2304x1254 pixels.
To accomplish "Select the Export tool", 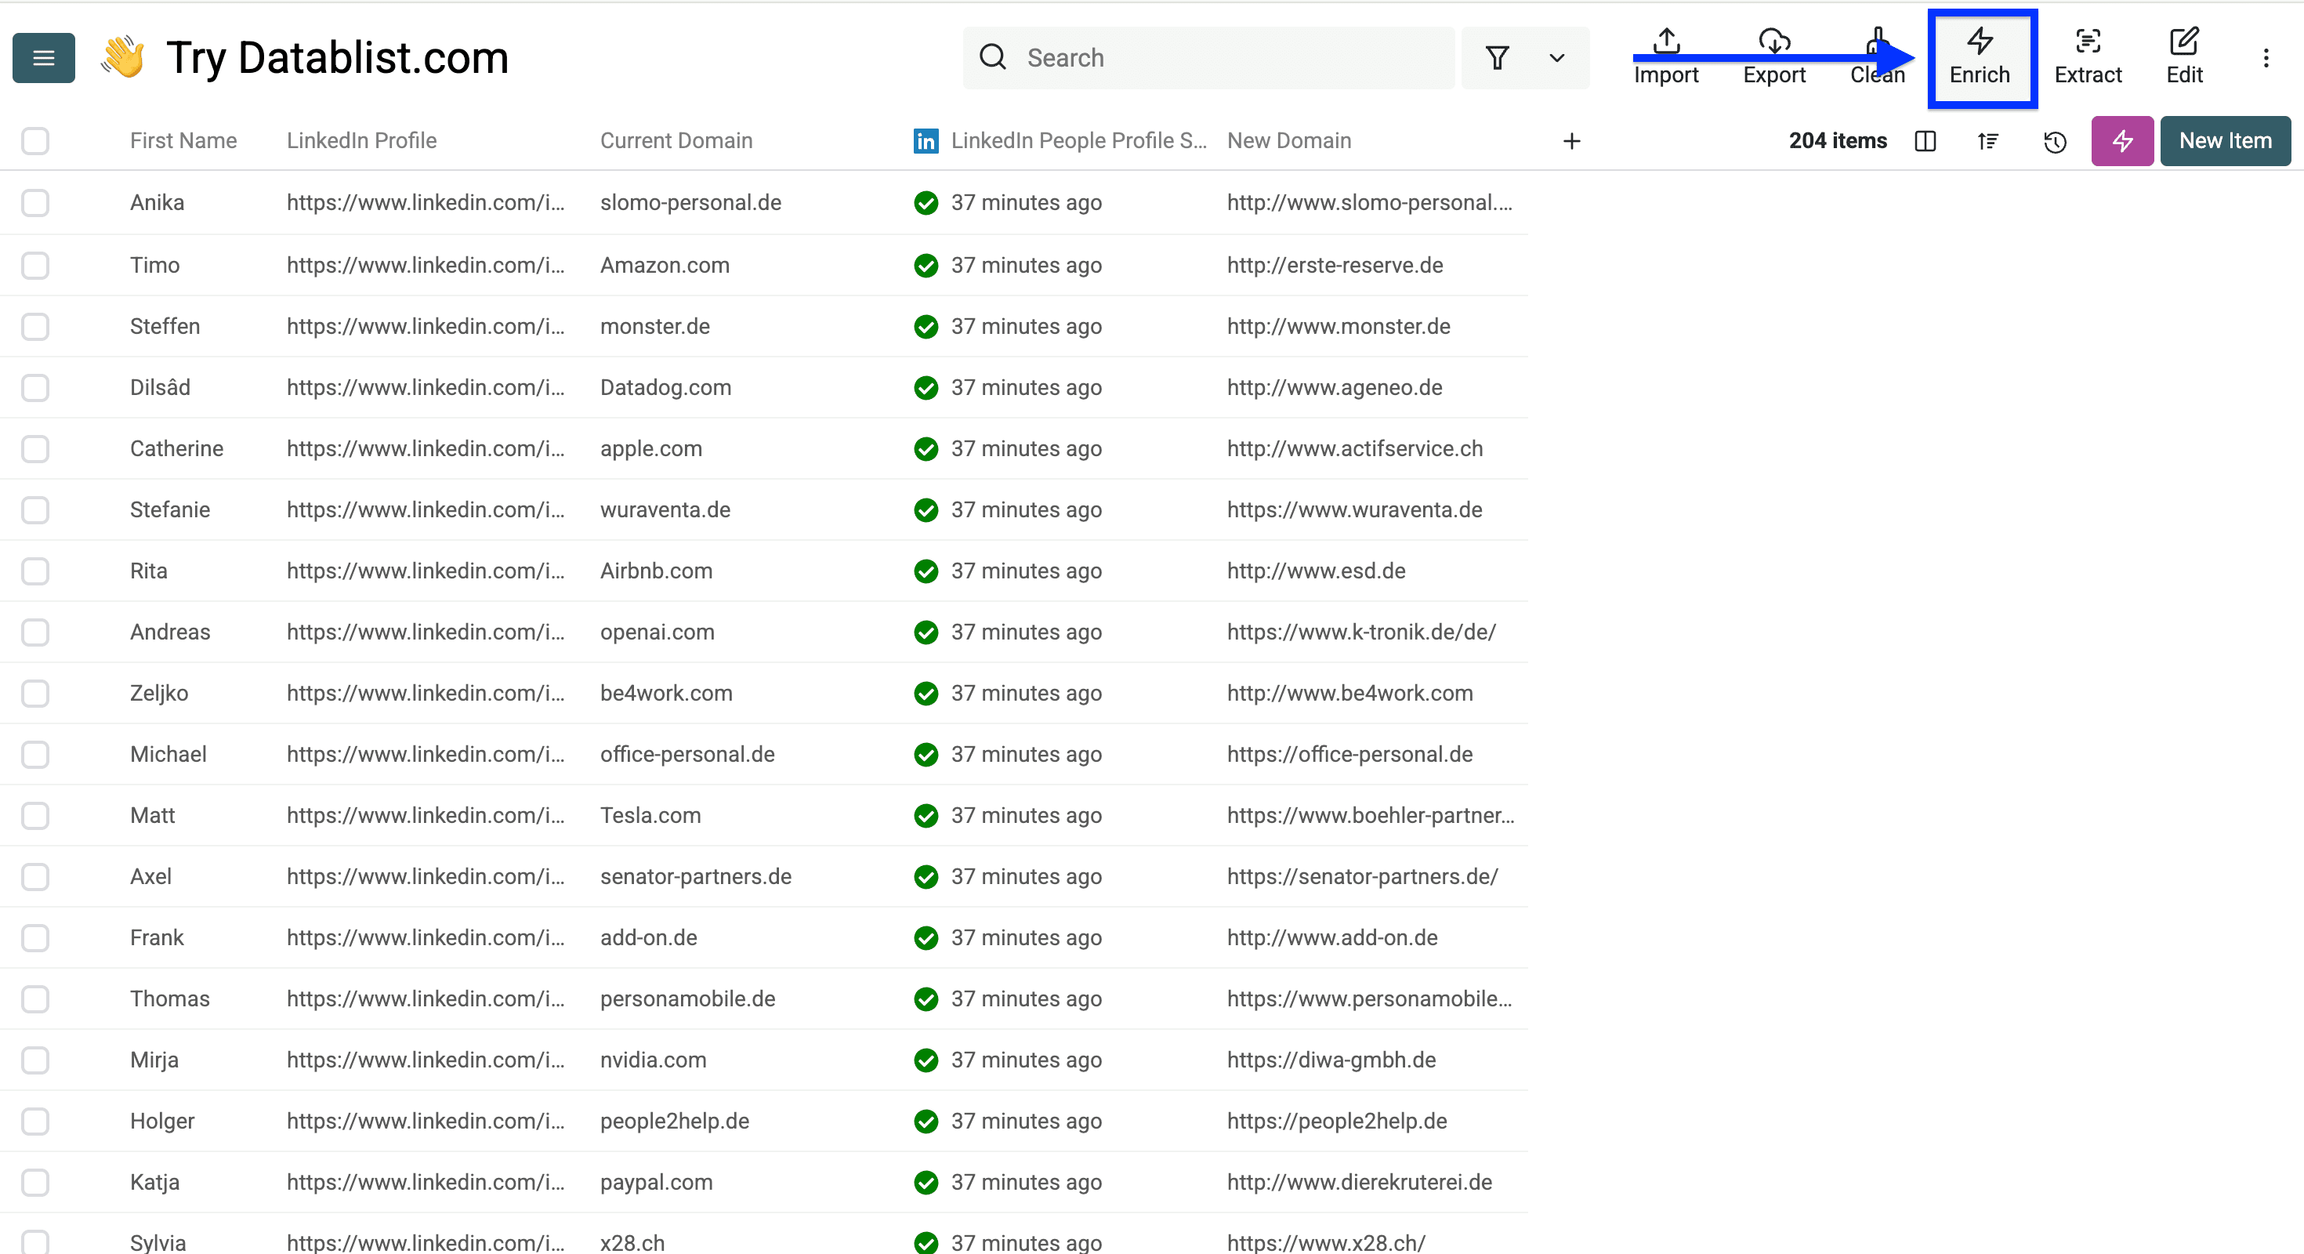I will coord(1773,56).
